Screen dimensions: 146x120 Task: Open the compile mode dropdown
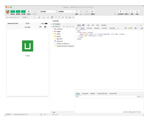pyautogui.click(x=66, y=11)
